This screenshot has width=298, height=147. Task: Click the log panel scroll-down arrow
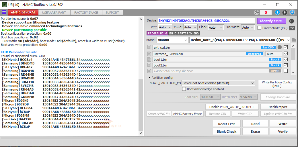coord(141,133)
